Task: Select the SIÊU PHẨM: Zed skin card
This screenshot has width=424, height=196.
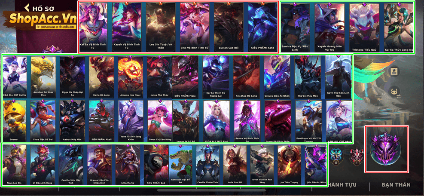Action: pos(156,165)
